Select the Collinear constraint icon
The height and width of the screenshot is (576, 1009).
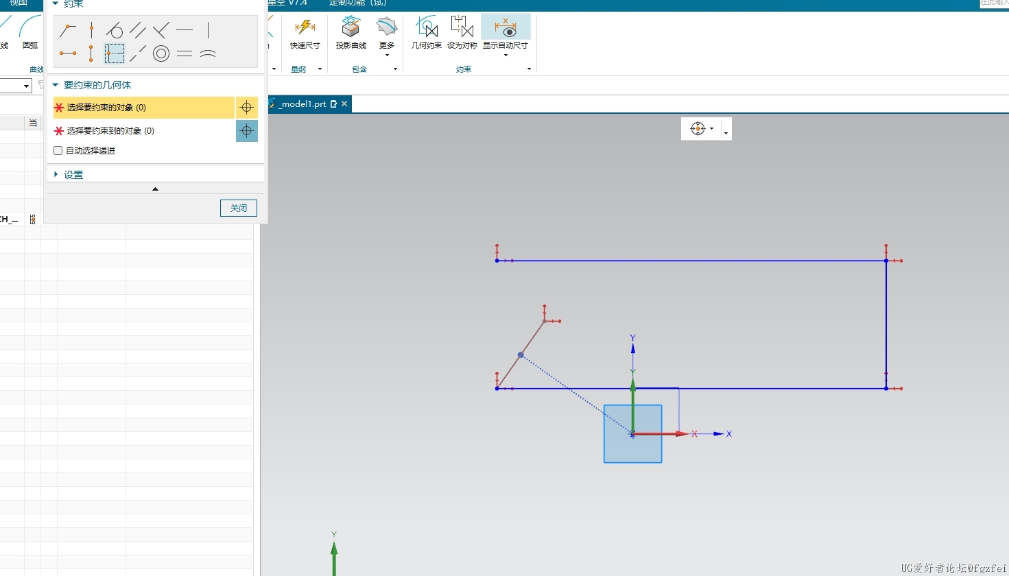point(138,53)
